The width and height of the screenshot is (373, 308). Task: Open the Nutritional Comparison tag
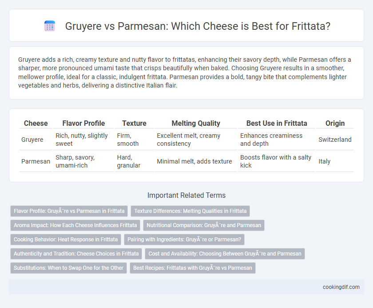click(204, 225)
